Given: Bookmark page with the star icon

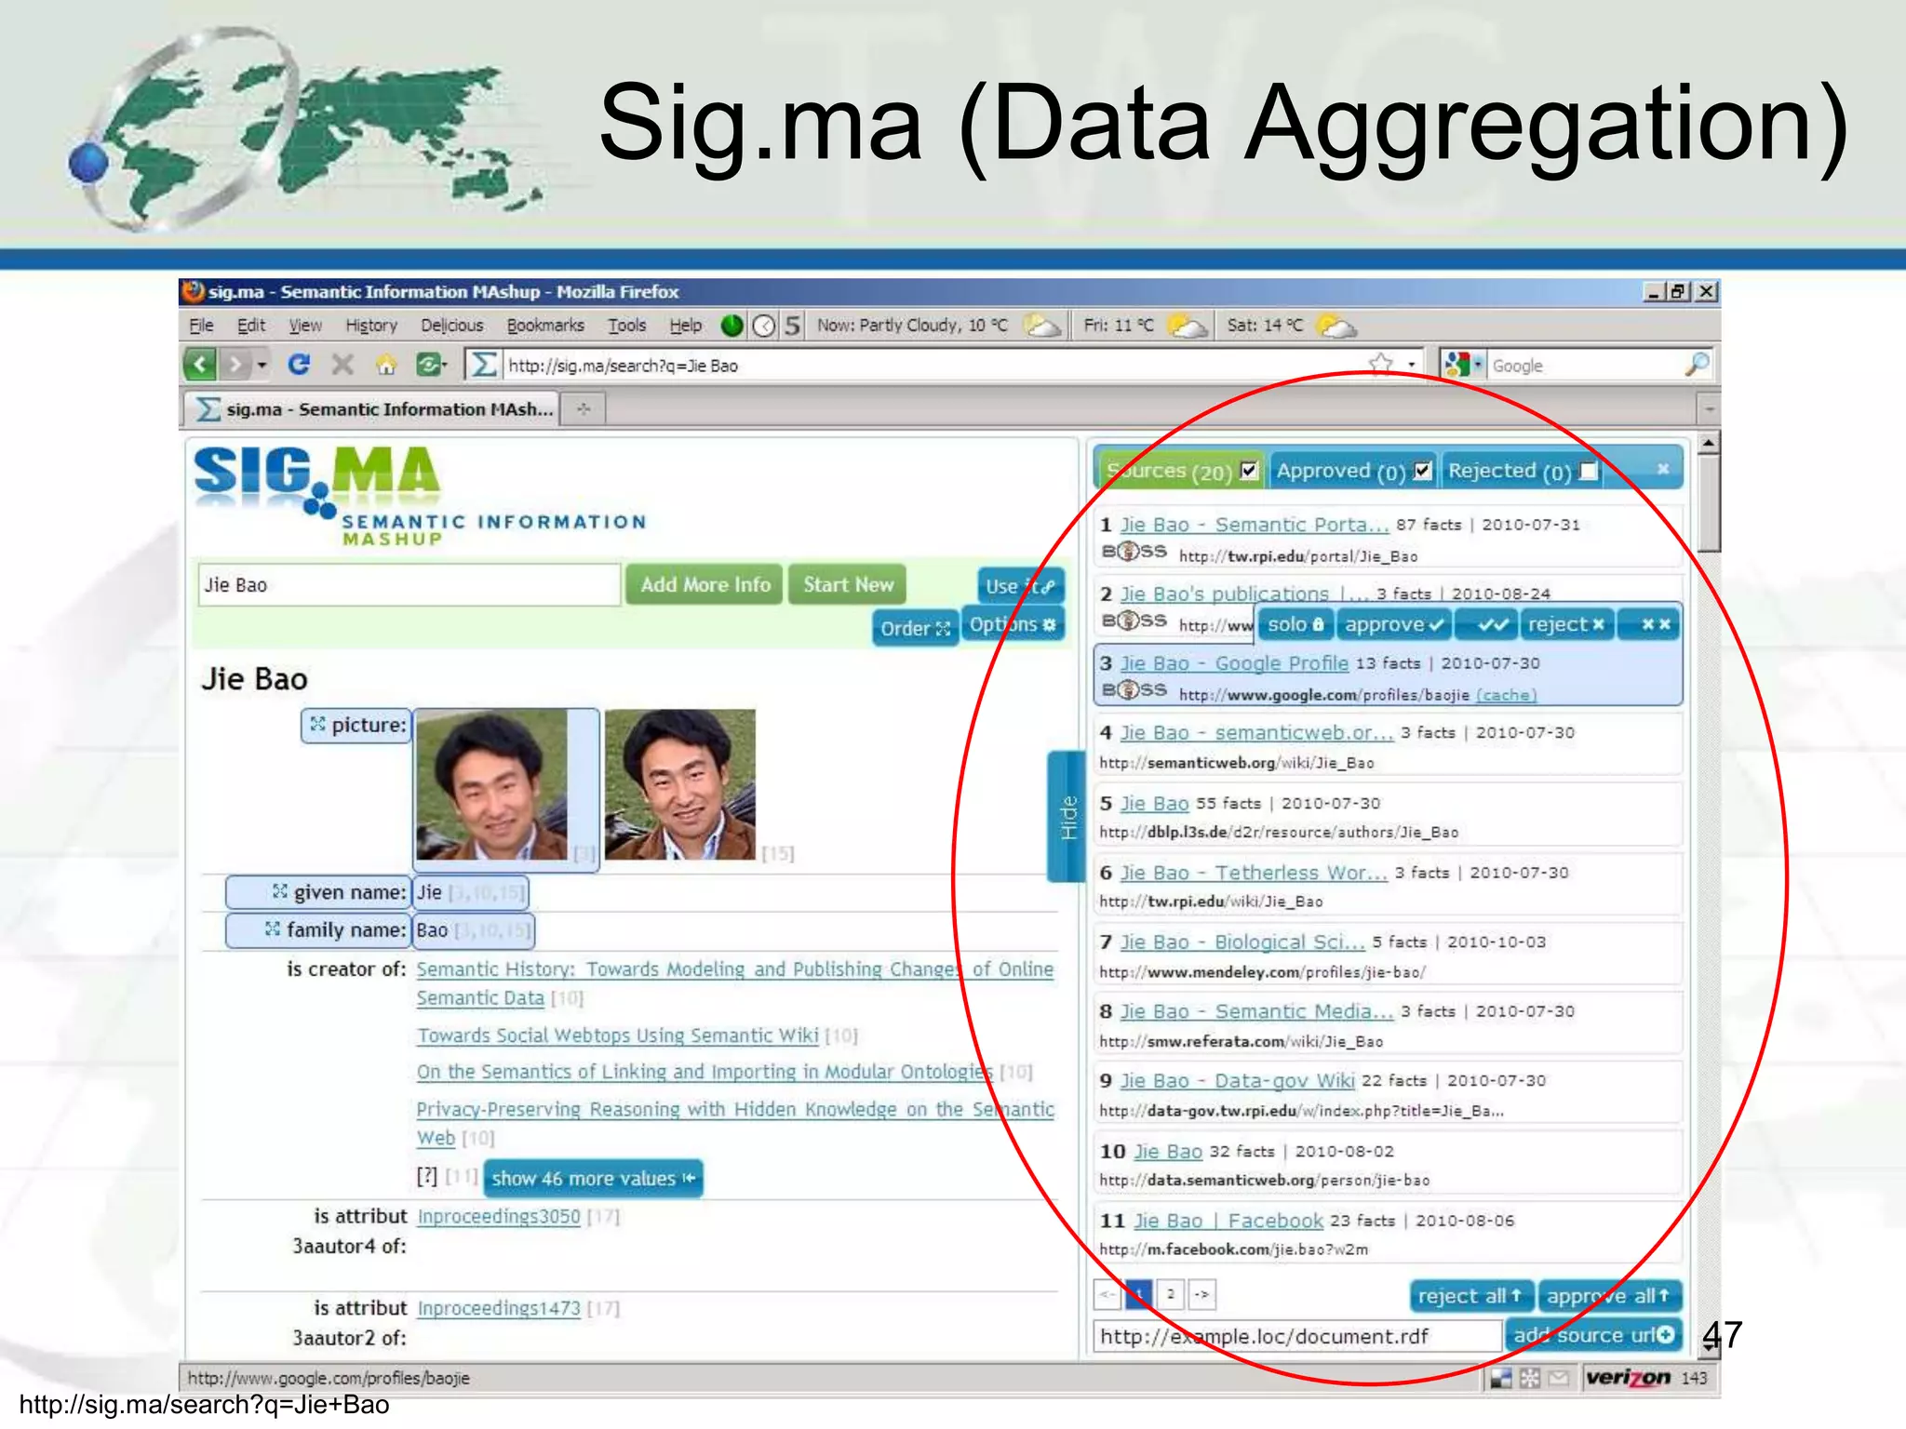Looking at the screenshot, I should click(x=1381, y=364).
